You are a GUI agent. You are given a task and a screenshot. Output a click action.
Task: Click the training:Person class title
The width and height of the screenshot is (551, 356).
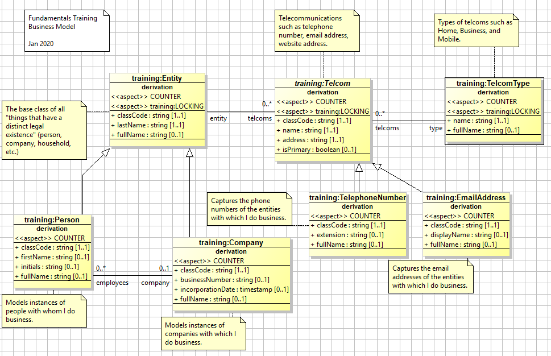tap(52, 220)
